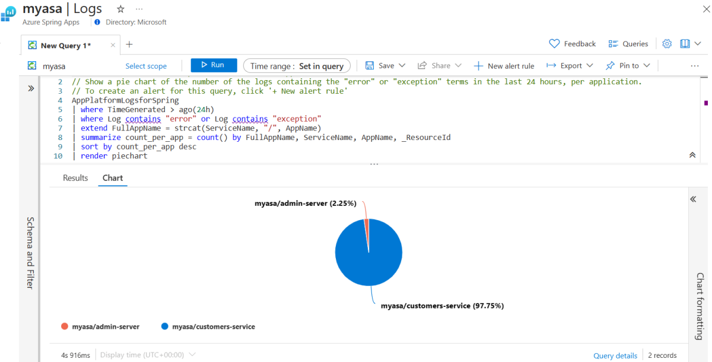Toggle myasa/admin-server legend entry
Image resolution: width=712 pixels, height=362 pixels.
(x=100, y=326)
